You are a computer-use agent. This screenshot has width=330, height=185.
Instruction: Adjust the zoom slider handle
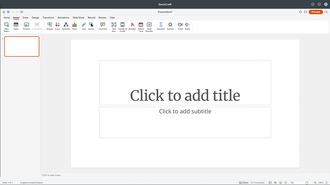pyautogui.click(x=307, y=183)
